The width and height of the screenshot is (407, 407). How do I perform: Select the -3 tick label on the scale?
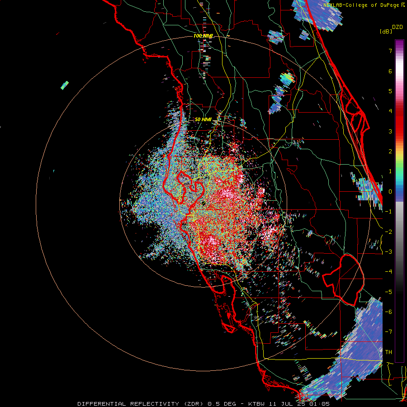(x=388, y=252)
